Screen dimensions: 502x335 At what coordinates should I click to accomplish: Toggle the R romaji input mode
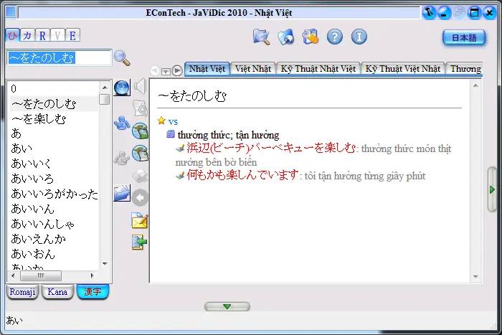pyautogui.click(x=42, y=35)
